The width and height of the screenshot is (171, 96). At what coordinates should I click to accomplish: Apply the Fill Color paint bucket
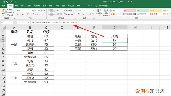pyautogui.click(x=33, y=14)
